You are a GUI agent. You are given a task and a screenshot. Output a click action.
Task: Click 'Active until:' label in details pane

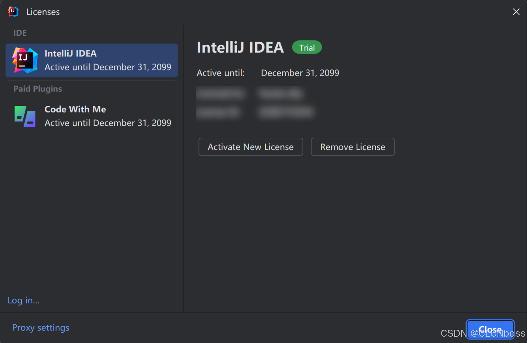pyautogui.click(x=221, y=73)
